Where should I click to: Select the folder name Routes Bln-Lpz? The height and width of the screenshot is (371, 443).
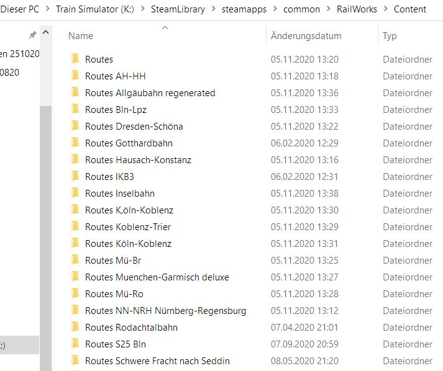[116, 109]
